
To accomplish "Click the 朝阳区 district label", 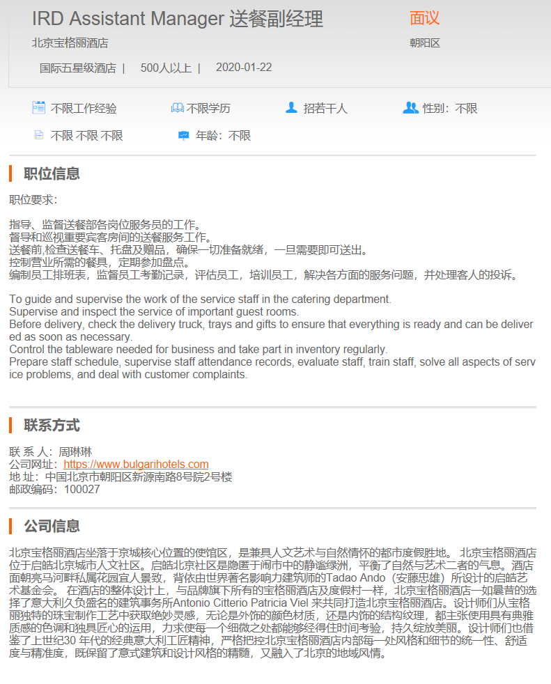I will 425,42.
